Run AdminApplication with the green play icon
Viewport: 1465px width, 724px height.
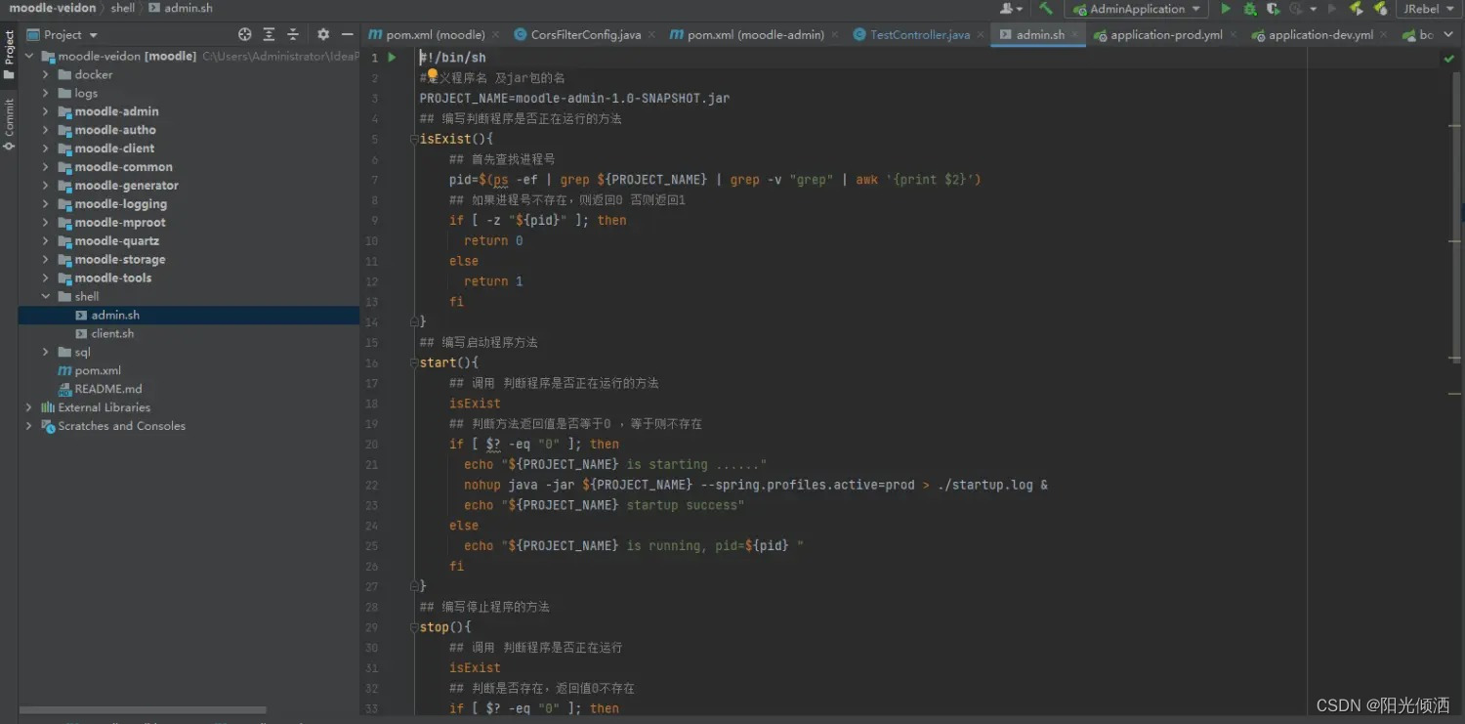pyautogui.click(x=1226, y=9)
